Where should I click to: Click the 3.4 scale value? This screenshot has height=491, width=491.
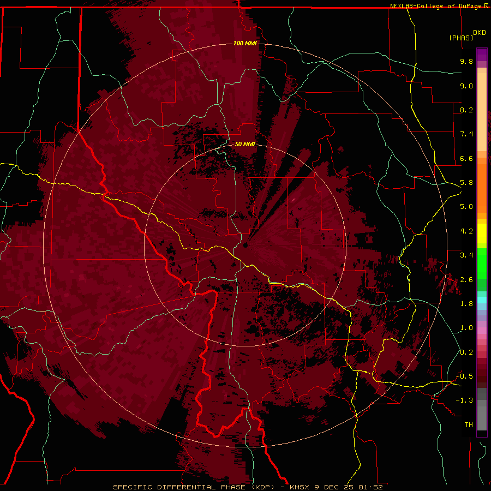(466, 255)
